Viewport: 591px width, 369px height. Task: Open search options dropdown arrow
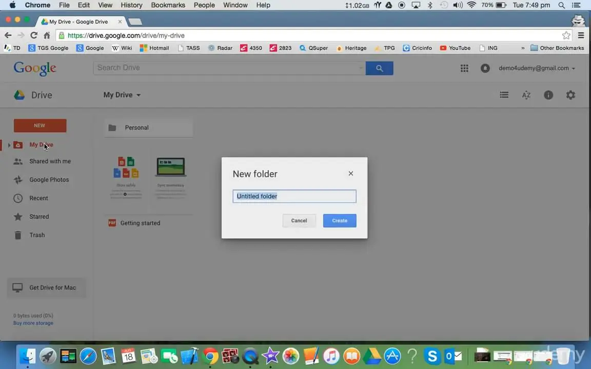click(361, 68)
